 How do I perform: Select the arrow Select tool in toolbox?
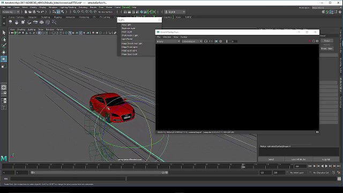point(4,33)
